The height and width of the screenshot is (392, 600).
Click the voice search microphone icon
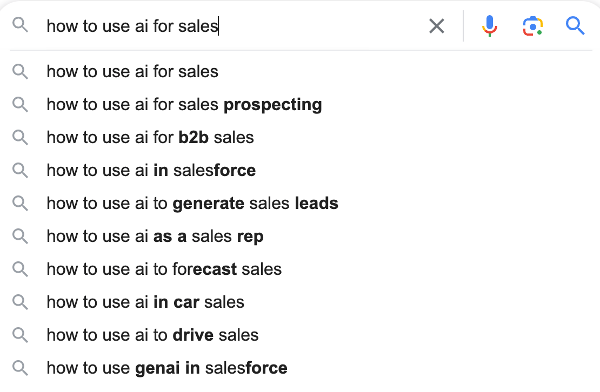click(x=489, y=25)
